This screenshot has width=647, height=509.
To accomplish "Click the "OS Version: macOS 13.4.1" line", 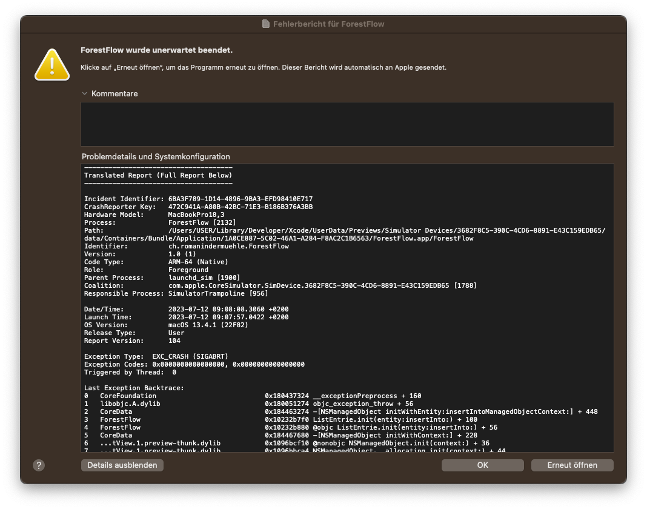I will coord(167,325).
